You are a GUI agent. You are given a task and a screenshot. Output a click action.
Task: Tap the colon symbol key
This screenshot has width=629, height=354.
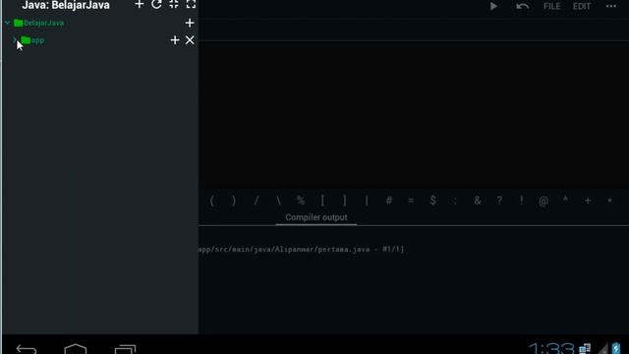455,201
